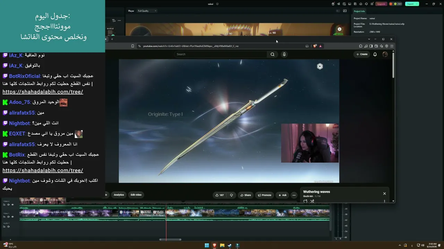This screenshot has height=249, width=444.
Task: Start YouTube voice search with microphone
Action: tap(284, 54)
